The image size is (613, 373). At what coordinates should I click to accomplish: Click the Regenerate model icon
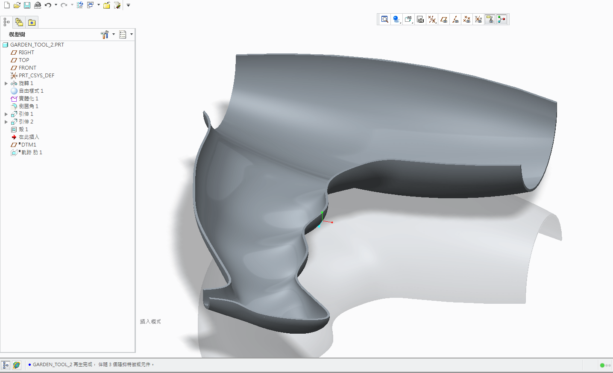click(x=80, y=5)
